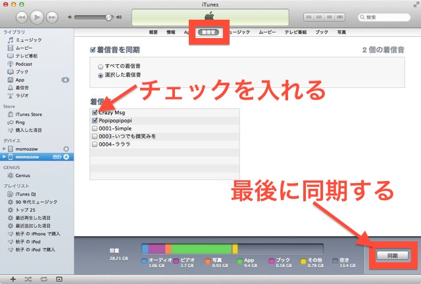Viewport: 421px width, 284px height.
Task: Click the '2 個の着信音' count text
Action: tap(383, 50)
